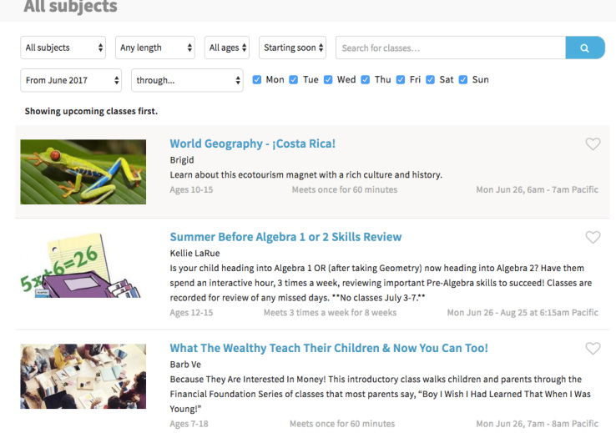Open the red-eyed tree frog thumbnail
The width and height of the screenshot is (616, 433).
coord(83,172)
